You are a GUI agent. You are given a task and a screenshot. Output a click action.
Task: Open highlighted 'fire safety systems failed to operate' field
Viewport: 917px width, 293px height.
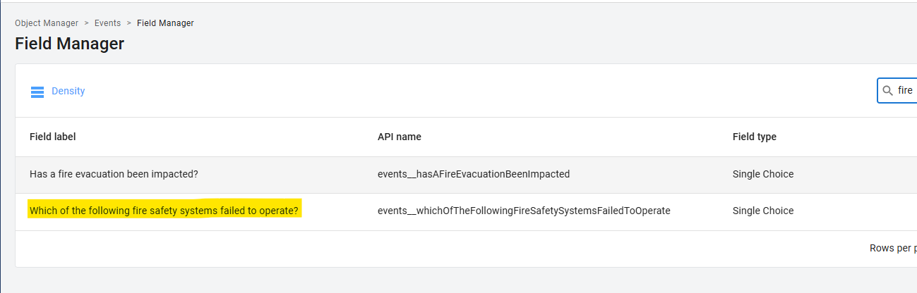click(x=164, y=211)
